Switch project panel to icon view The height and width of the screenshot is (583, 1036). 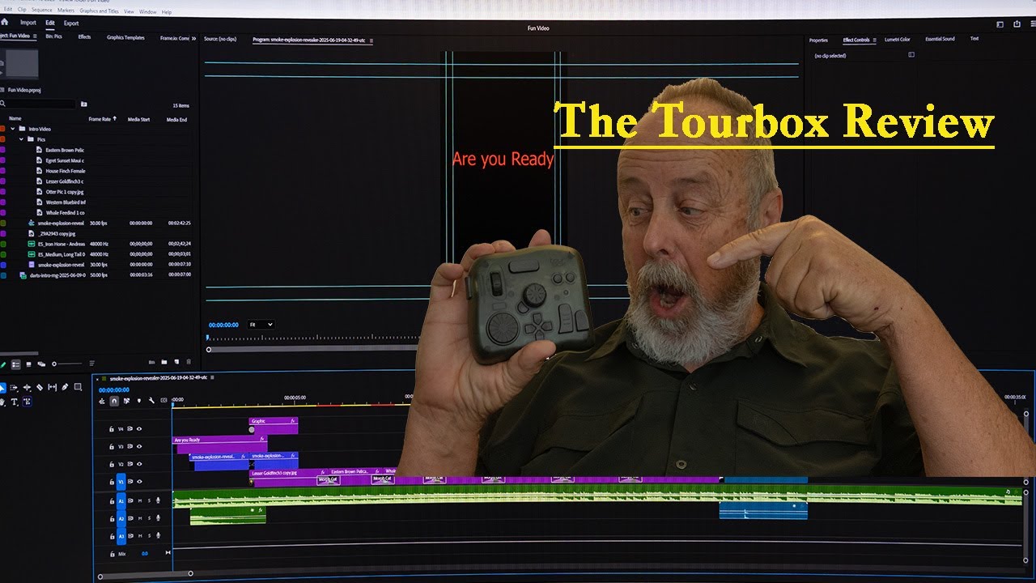(x=28, y=364)
